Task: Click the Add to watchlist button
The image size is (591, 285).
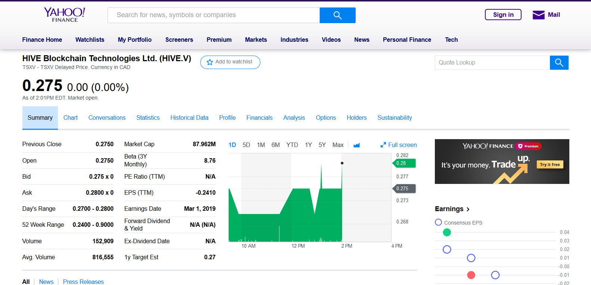Action: point(230,62)
